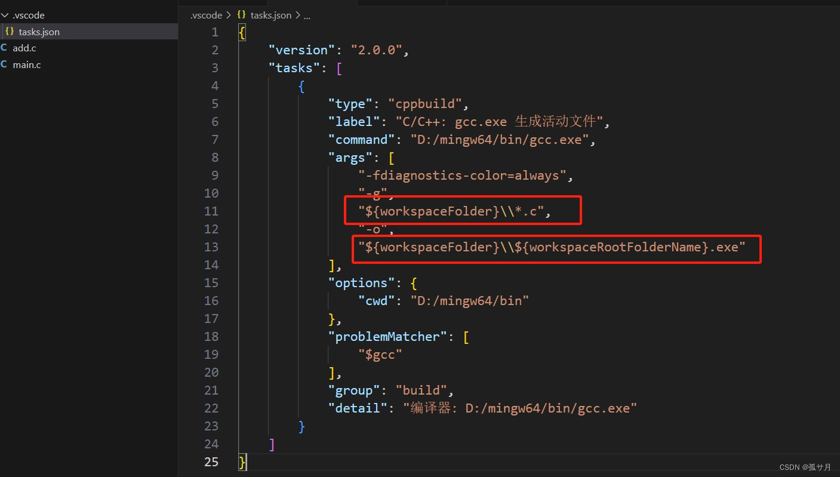Click "-fdiagnostics-color=always" argument
840x477 pixels.
(462, 176)
